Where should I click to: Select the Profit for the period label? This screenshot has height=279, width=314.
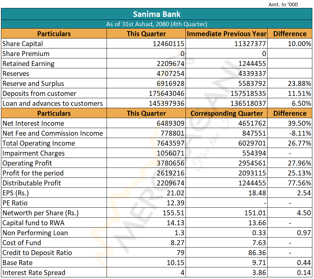pos(33,173)
